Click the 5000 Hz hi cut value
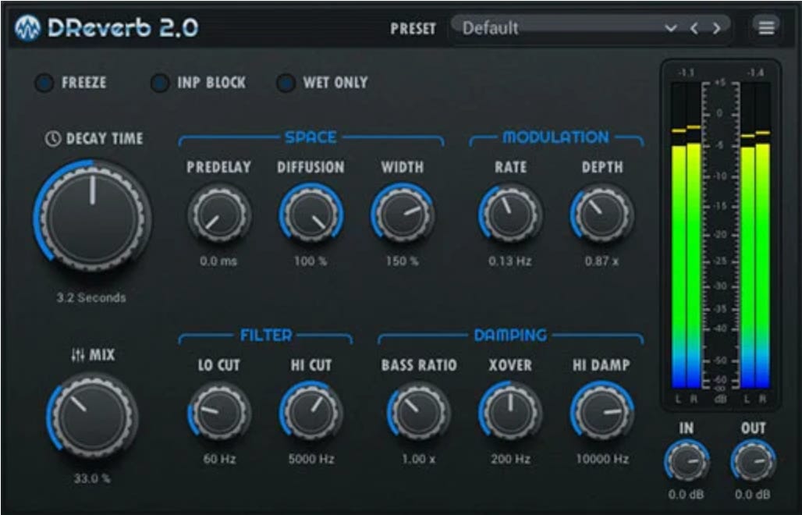 coord(311,459)
